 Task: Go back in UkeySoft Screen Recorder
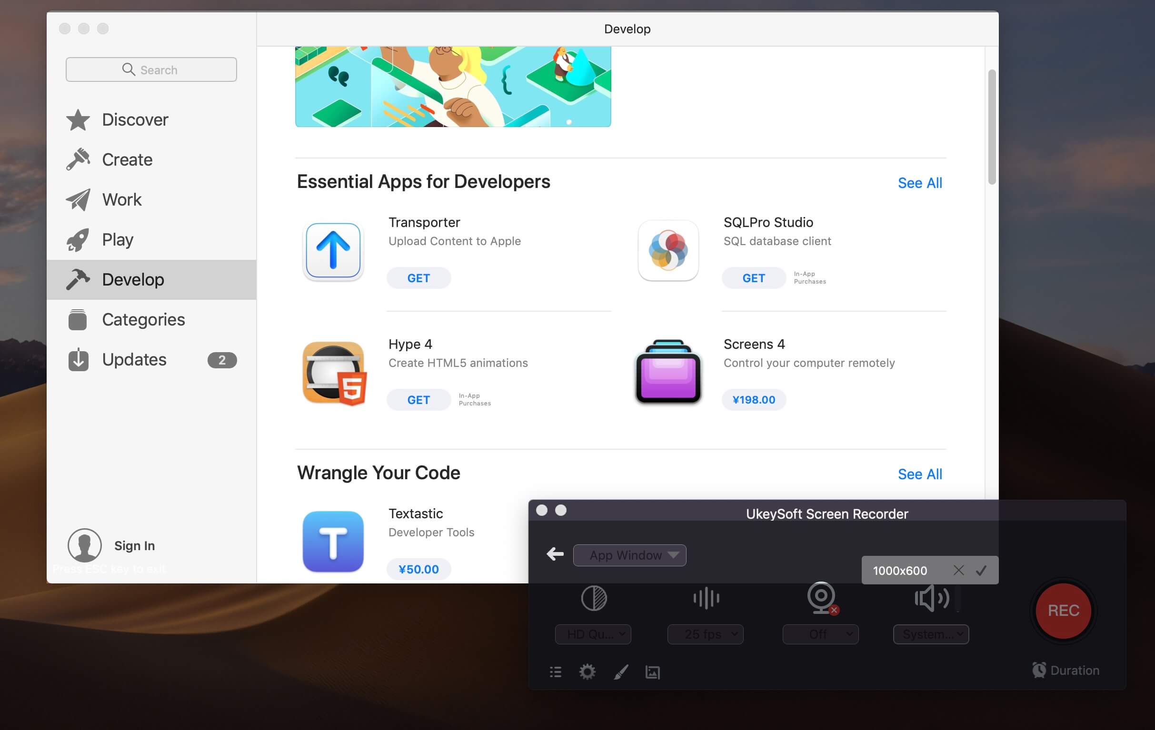pos(555,554)
